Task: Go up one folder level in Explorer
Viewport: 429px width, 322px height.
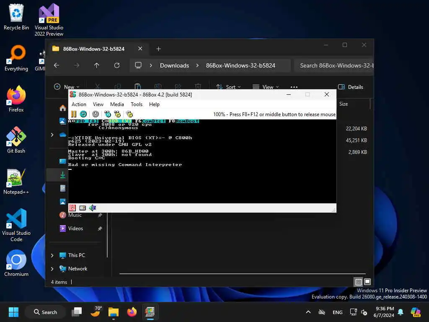Action: pos(97,65)
